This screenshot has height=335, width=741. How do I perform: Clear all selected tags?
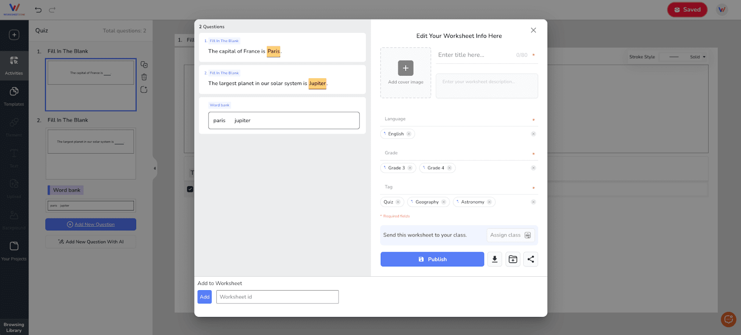tap(534, 202)
